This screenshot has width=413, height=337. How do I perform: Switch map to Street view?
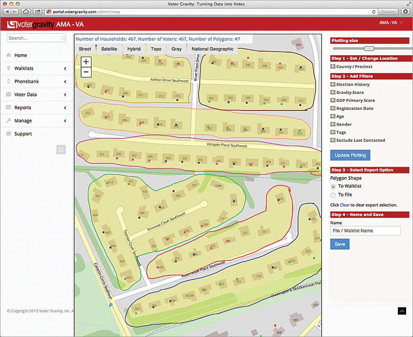pos(85,49)
